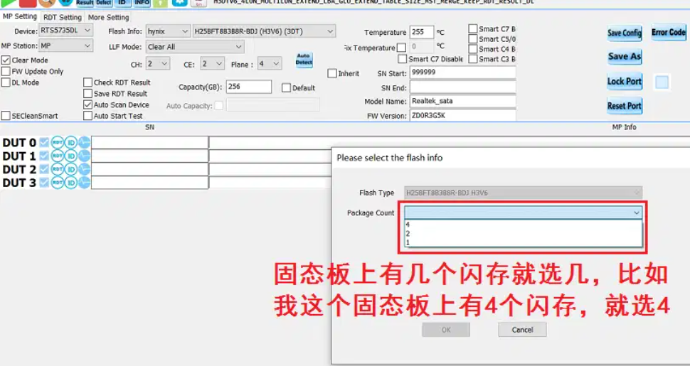Click the Capacity(GB) input field
Image resolution: width=690 pixels, height=366 pixels.
[249, 87]
